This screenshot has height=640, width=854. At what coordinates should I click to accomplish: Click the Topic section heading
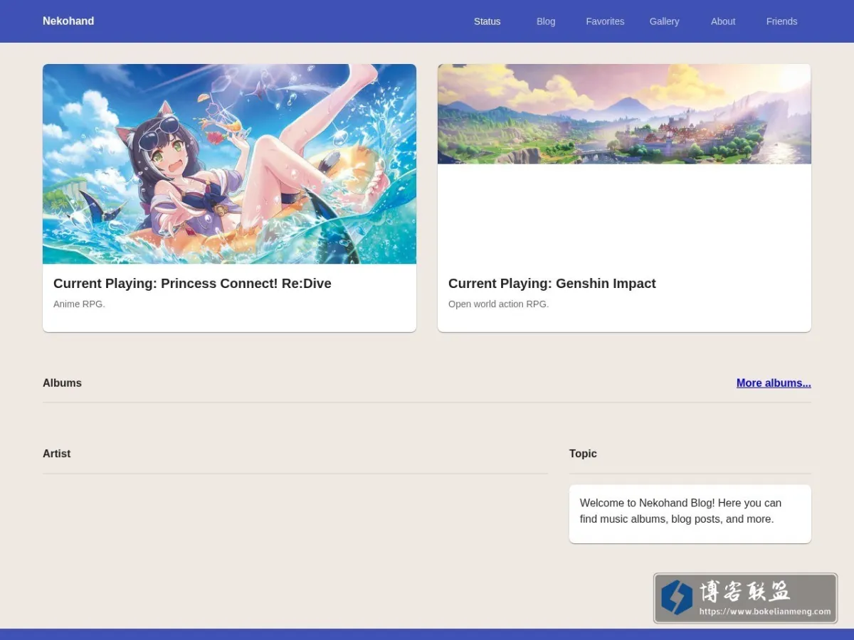coord(583,454)
